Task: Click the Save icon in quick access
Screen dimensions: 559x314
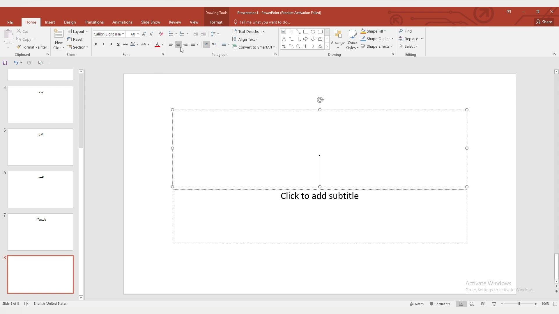Action: [x=5, y=63]
